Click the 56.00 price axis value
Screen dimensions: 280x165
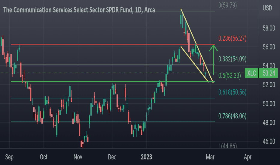point(269,47)
